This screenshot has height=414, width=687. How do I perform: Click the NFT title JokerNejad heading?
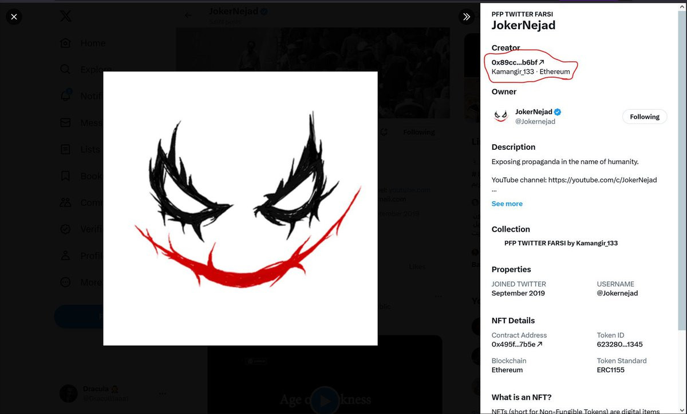[523, 25]
